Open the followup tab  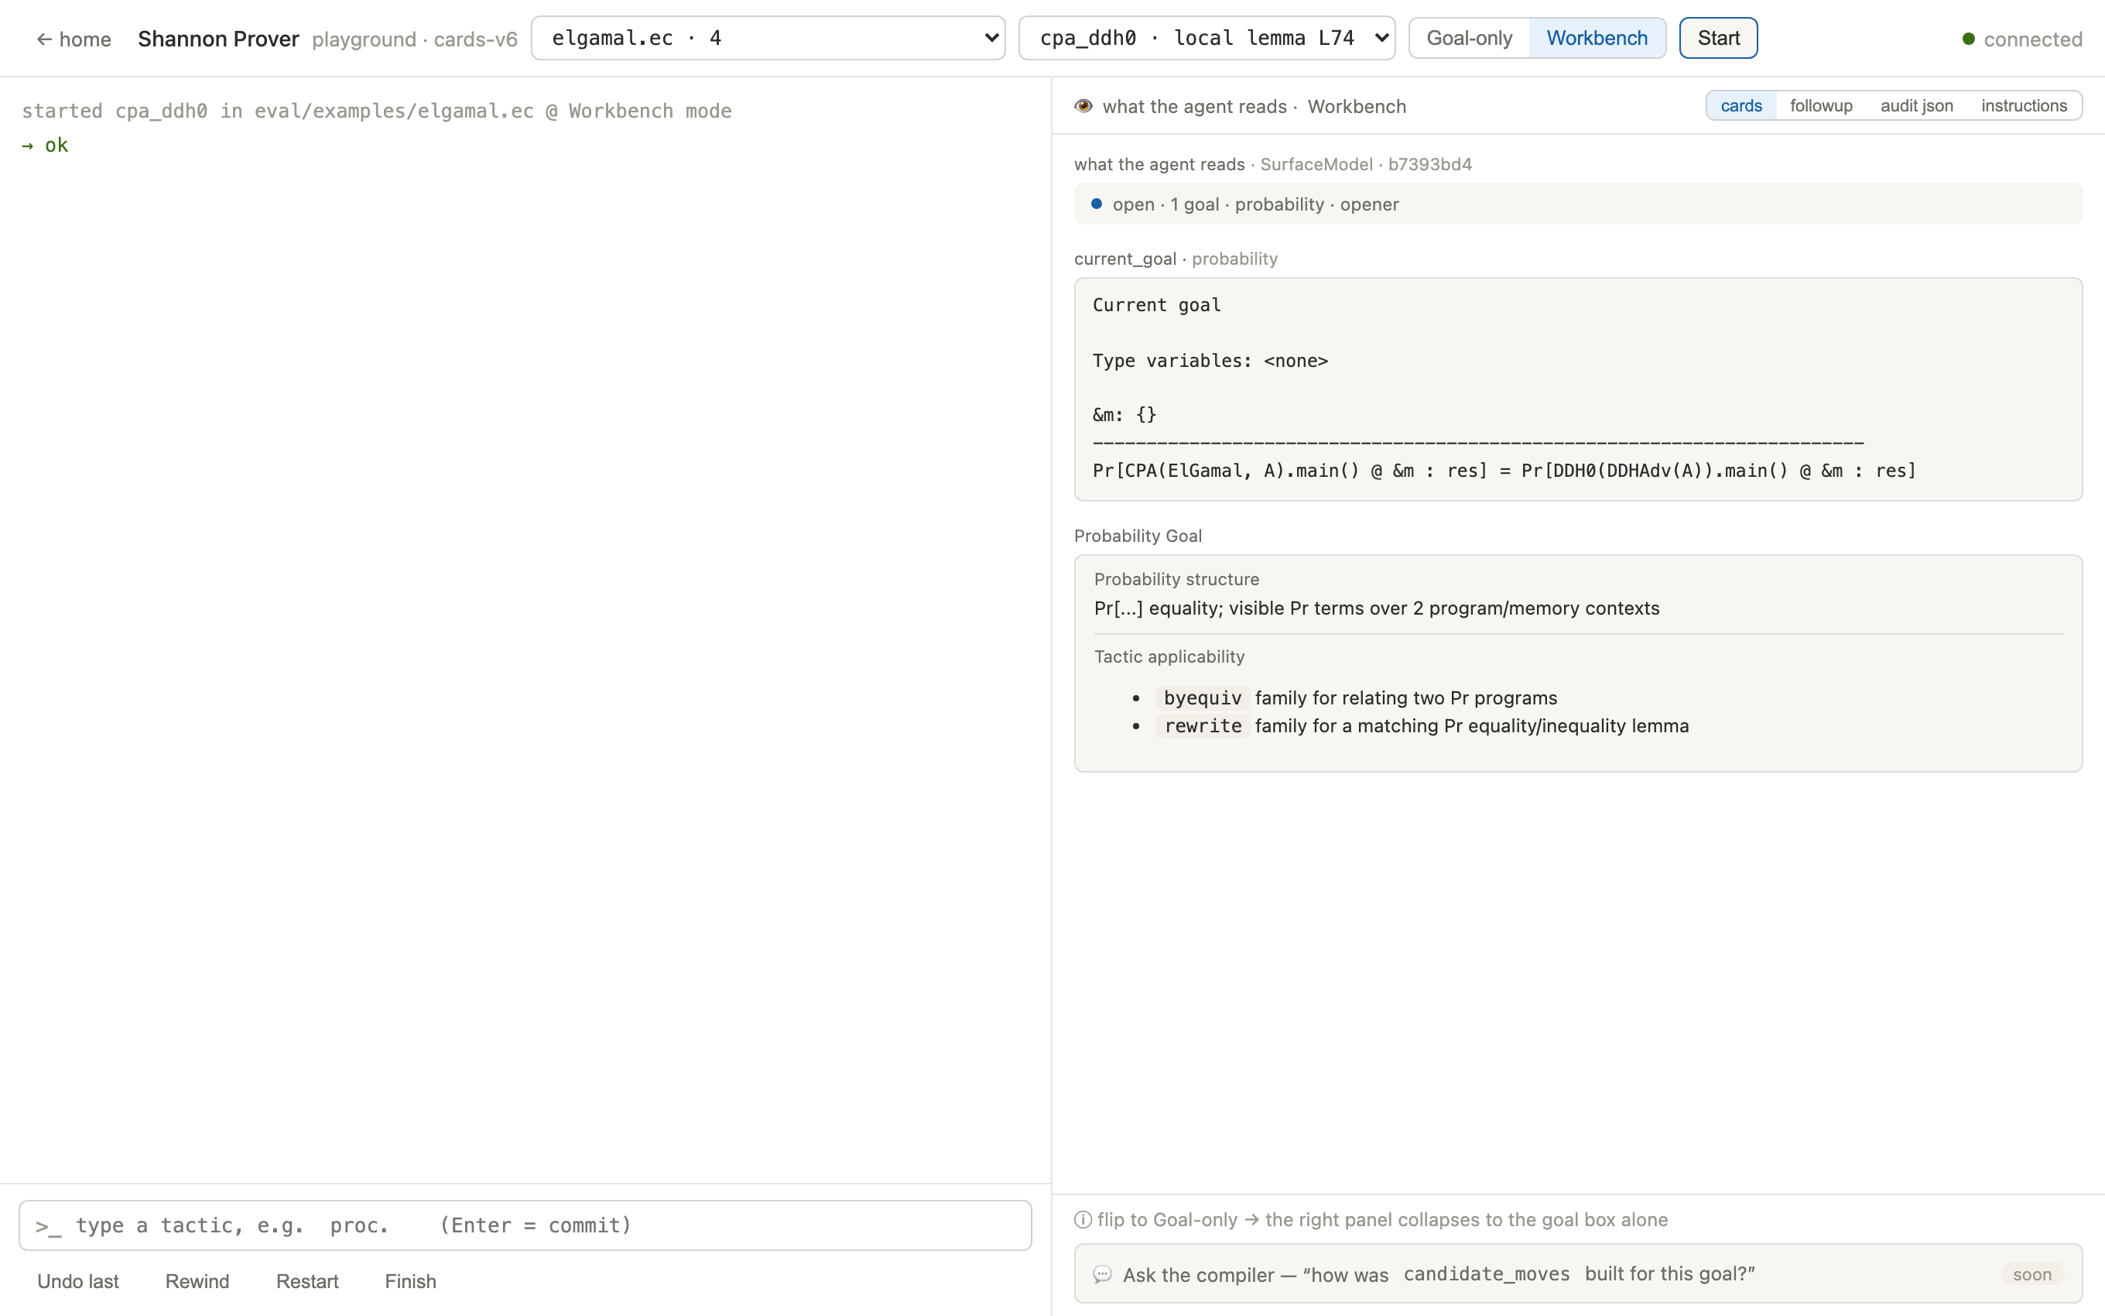1820,105
